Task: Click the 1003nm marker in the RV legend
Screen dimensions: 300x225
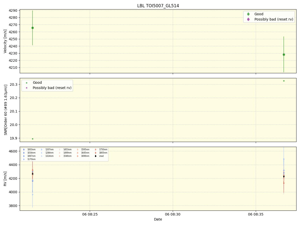Action: click(x=24, y=149)
